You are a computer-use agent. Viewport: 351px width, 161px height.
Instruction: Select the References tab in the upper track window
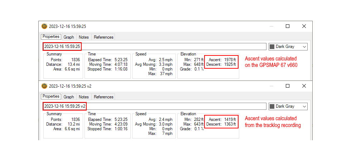tap(104, 37)
